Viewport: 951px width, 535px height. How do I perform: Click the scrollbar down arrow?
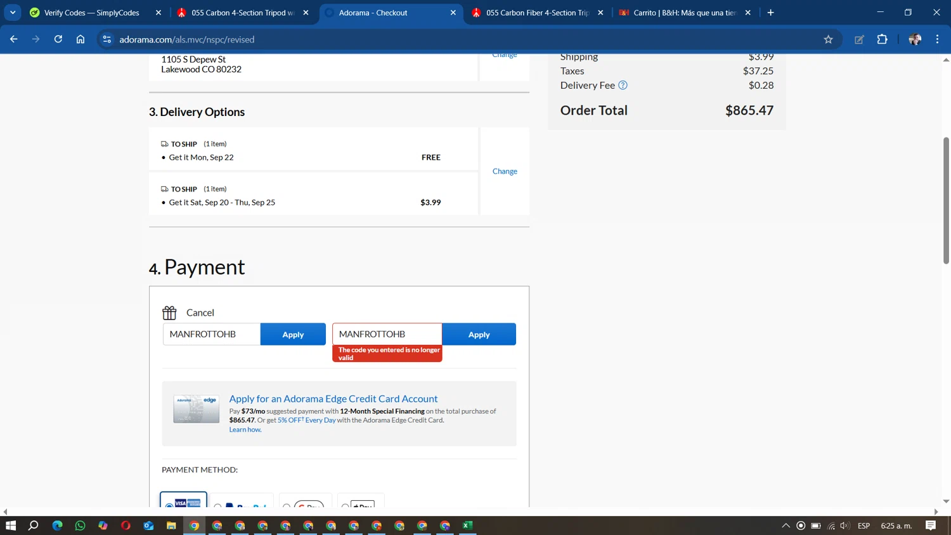(x=946, y=501)
